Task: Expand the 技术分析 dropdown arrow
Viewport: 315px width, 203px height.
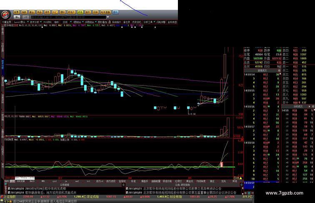Action: click(x=41, y=22)
